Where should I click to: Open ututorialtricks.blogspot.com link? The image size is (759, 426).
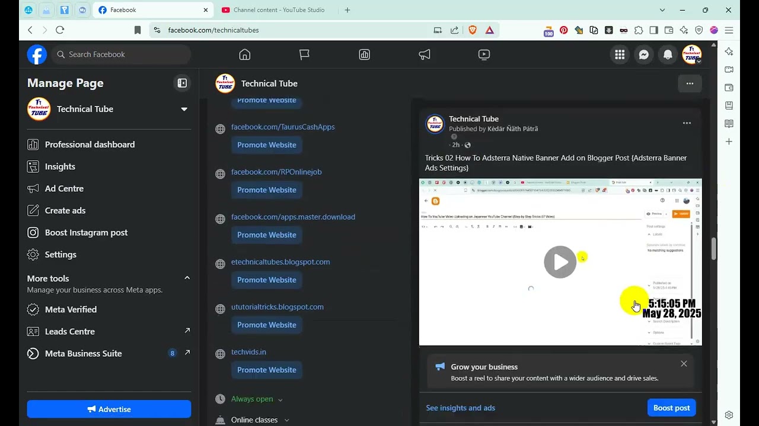tap(278, 307)
